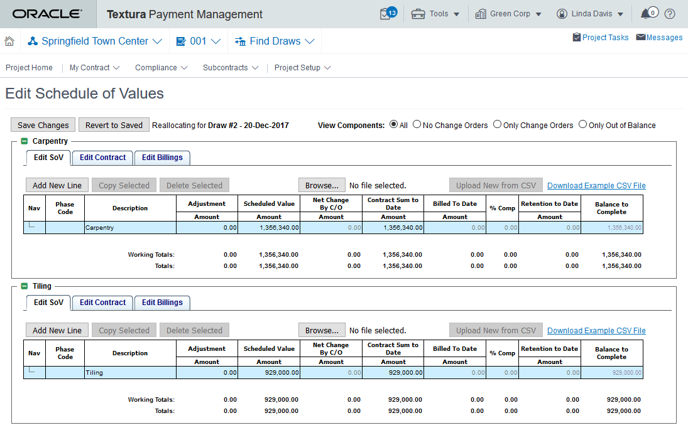This screenshot has height=440, width=688.
Task: Collapse the Carpentry section green icon
Action: click(25, 141)
